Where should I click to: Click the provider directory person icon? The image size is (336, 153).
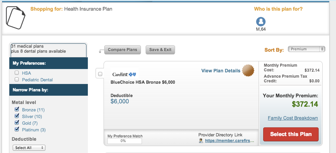coord(201,141)
